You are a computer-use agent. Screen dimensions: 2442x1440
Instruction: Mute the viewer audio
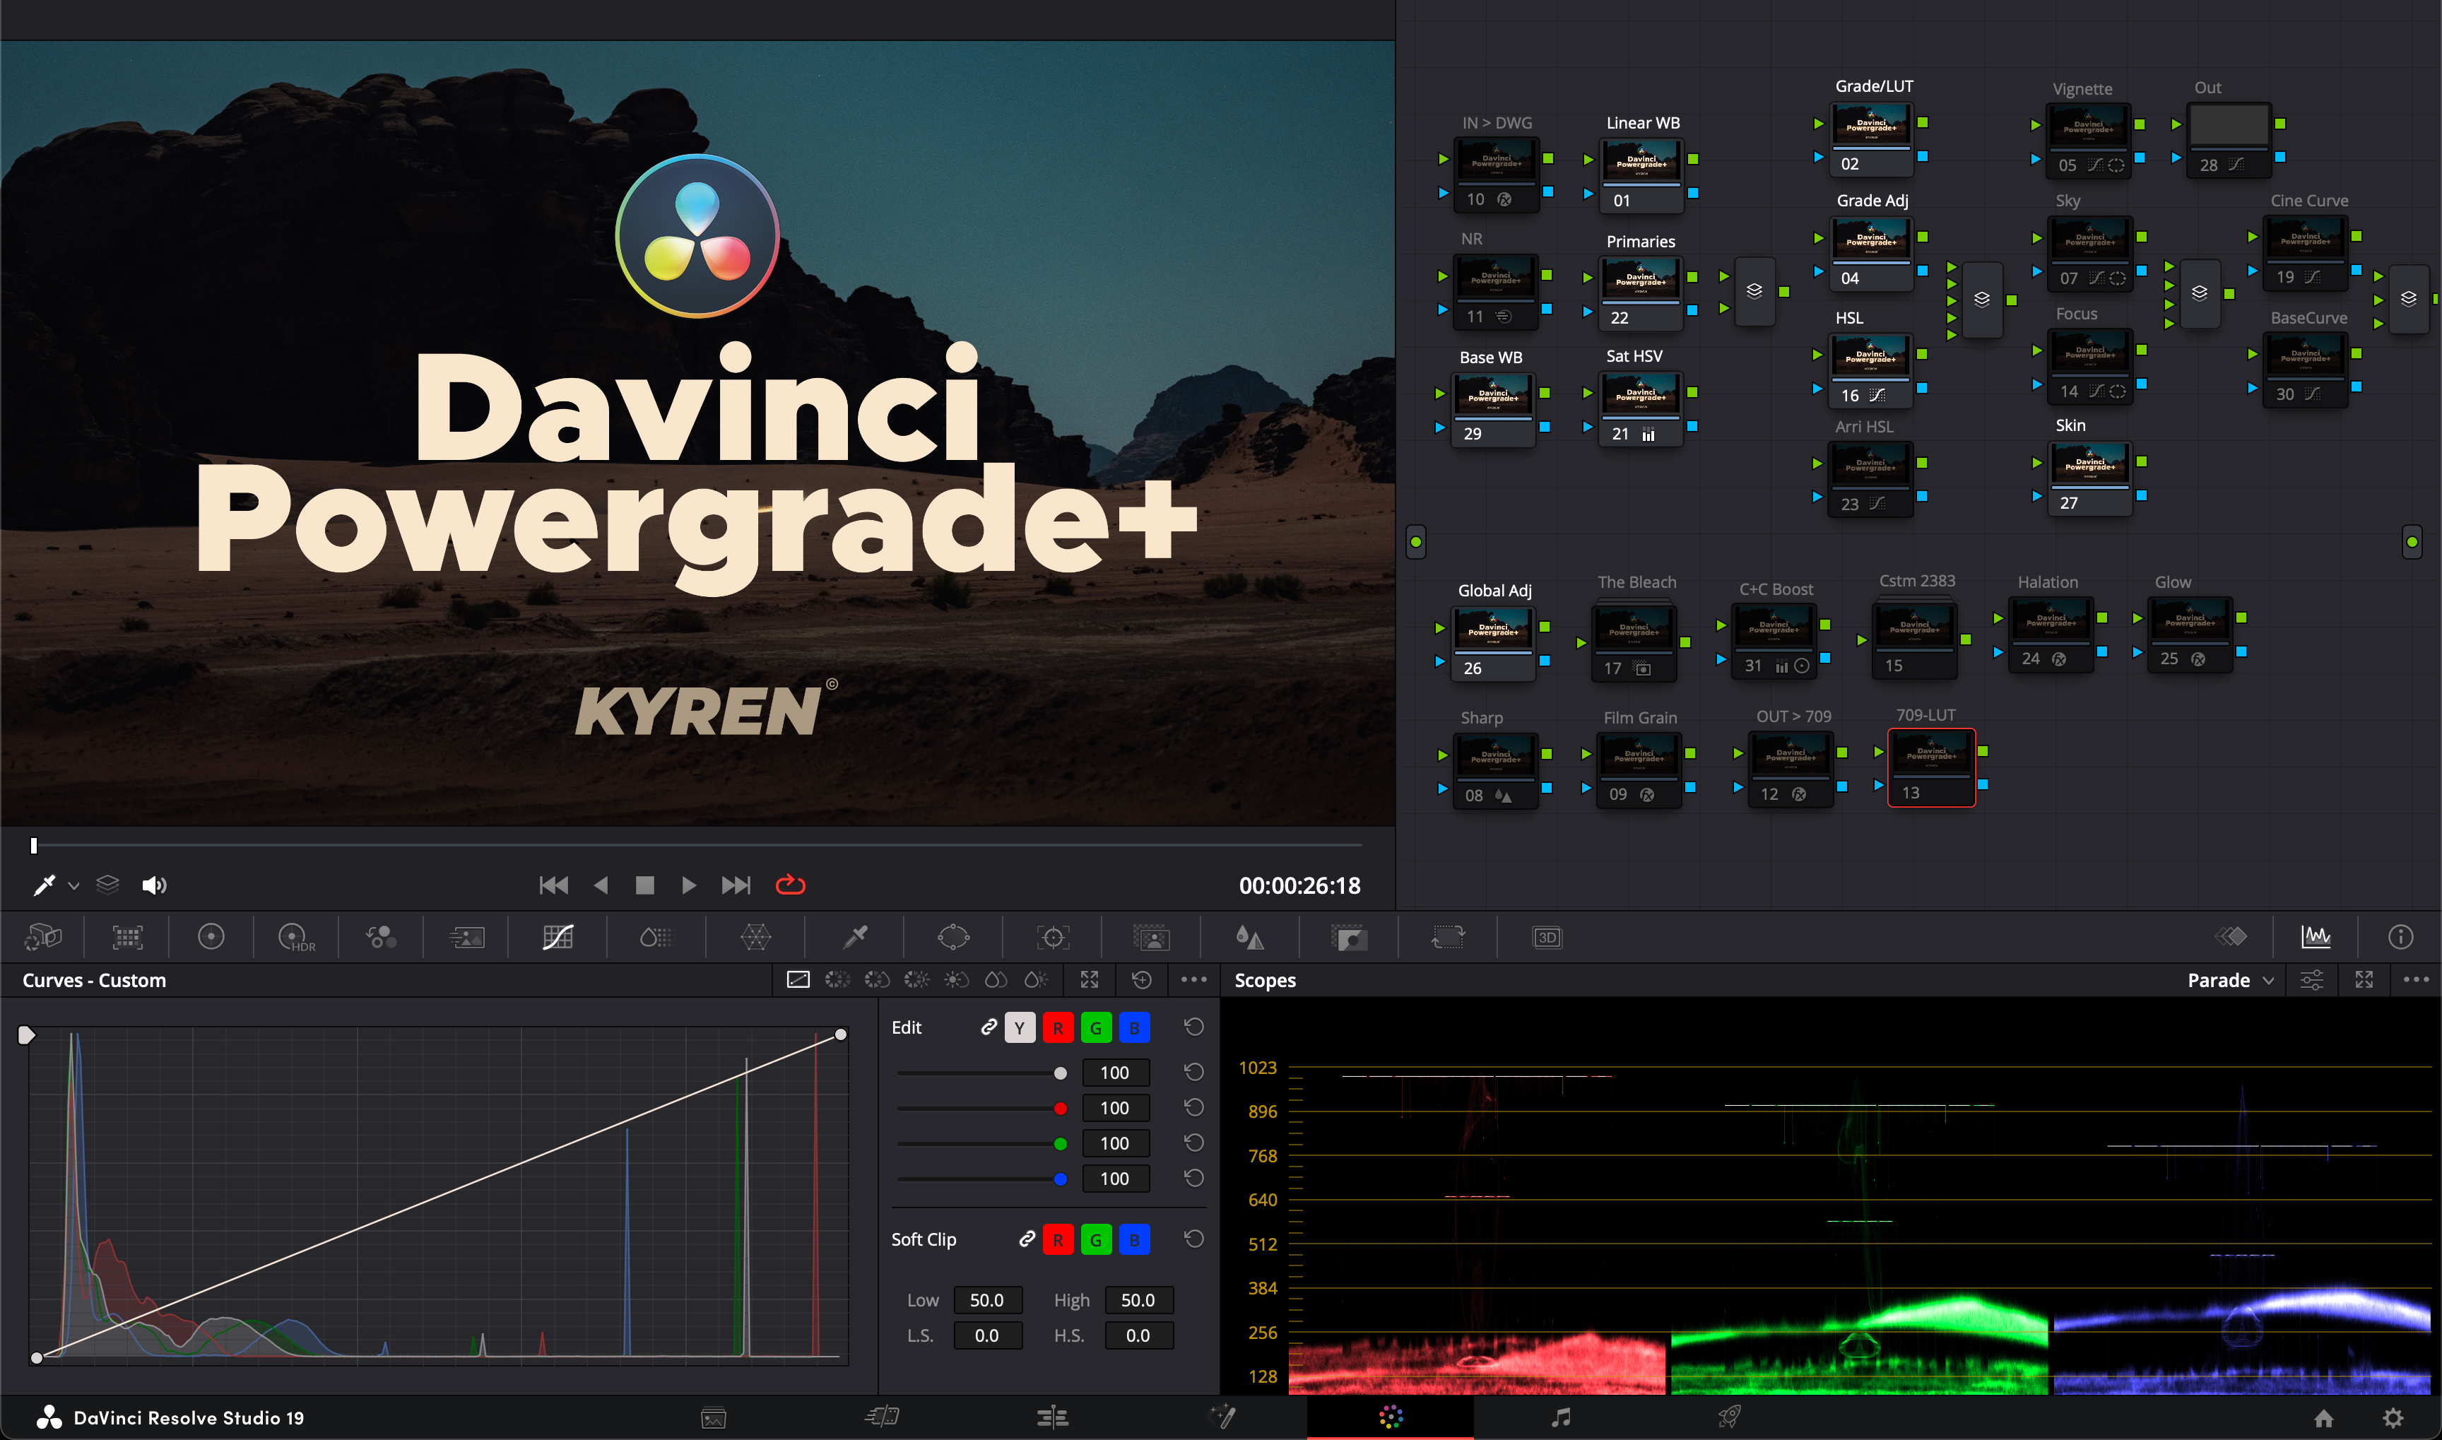[154, 885]
